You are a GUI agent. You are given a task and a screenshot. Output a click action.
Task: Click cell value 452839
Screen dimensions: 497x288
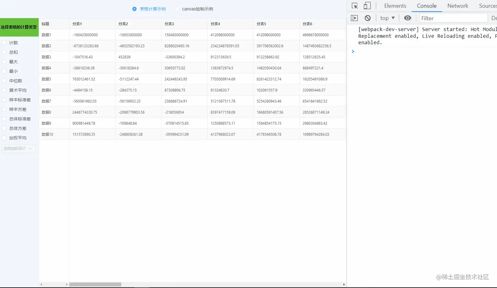[125, 57]
